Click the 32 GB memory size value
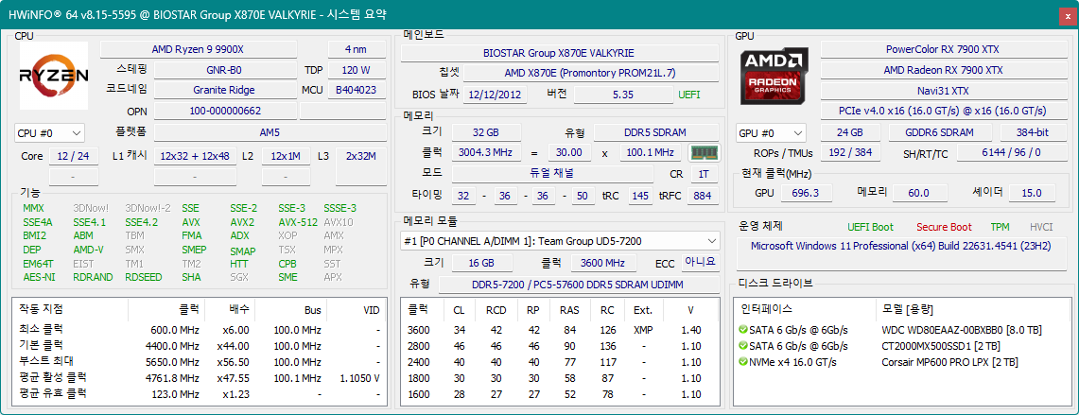The height and width of the screenshot is (415, 1079). click(486, 132)
